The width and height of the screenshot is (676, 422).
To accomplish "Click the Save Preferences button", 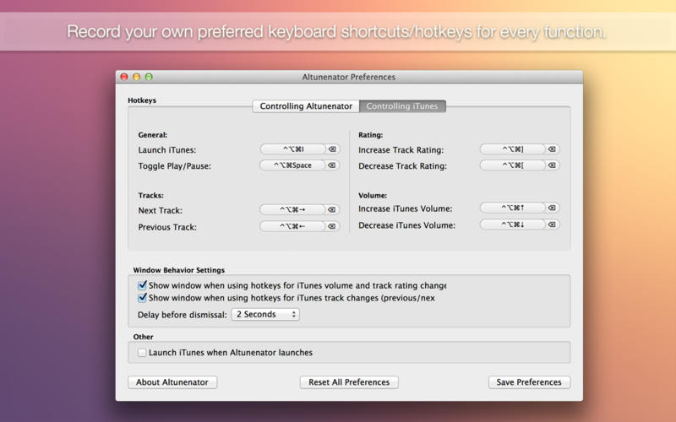I will [x=529, y=382].
